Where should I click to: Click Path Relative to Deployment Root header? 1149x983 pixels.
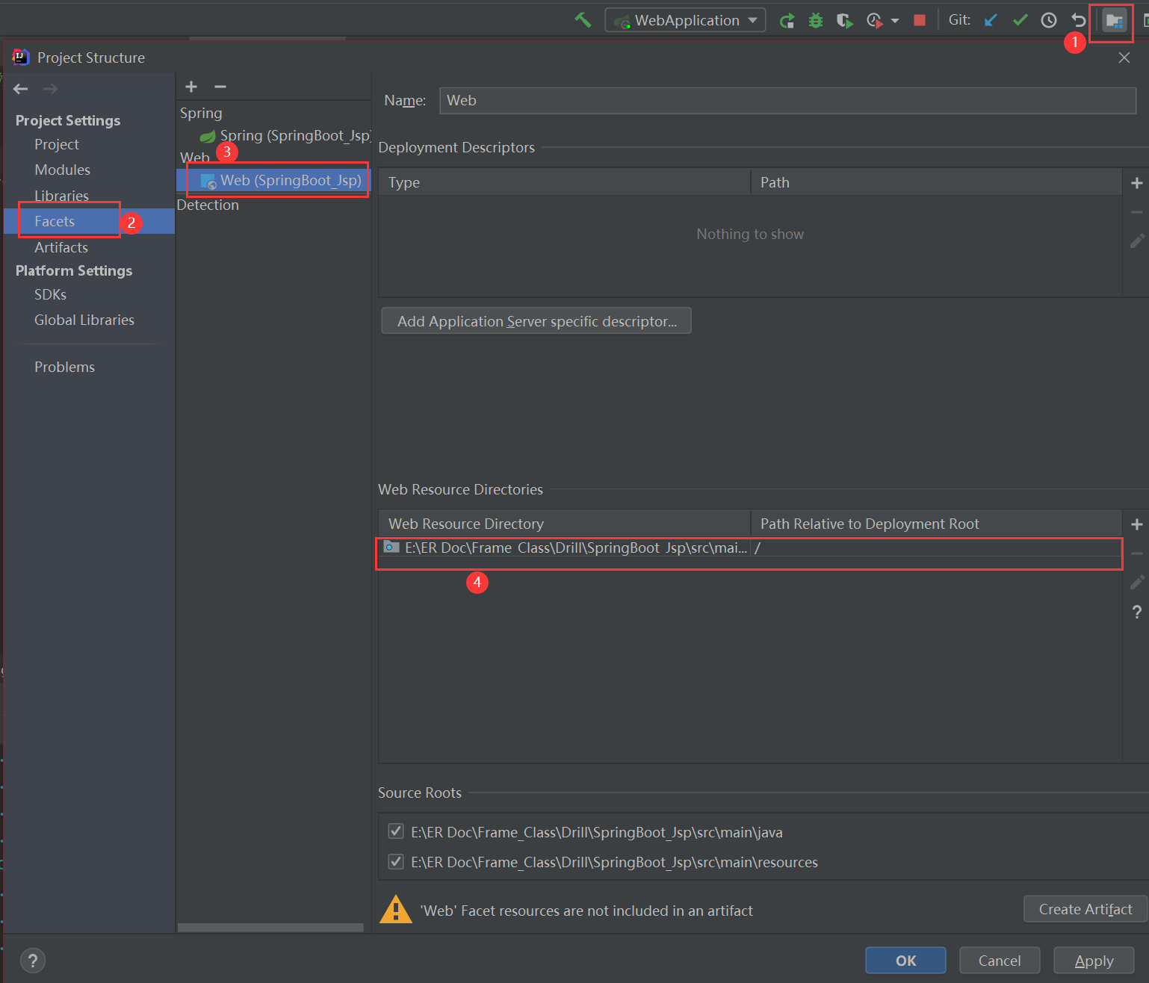pos(936,524)
